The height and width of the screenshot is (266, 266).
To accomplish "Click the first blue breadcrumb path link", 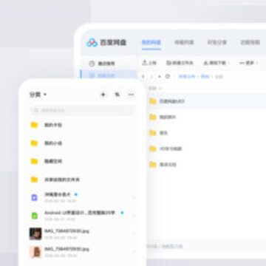I will [186, 77].
